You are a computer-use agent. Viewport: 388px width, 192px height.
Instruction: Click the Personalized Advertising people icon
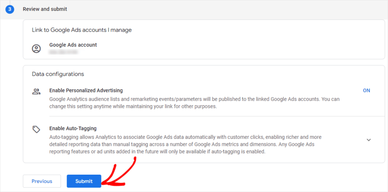click(x=36, y=92)
